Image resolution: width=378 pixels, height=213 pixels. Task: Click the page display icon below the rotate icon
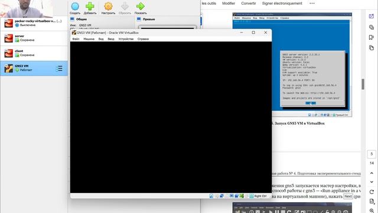tap(372, 201)
